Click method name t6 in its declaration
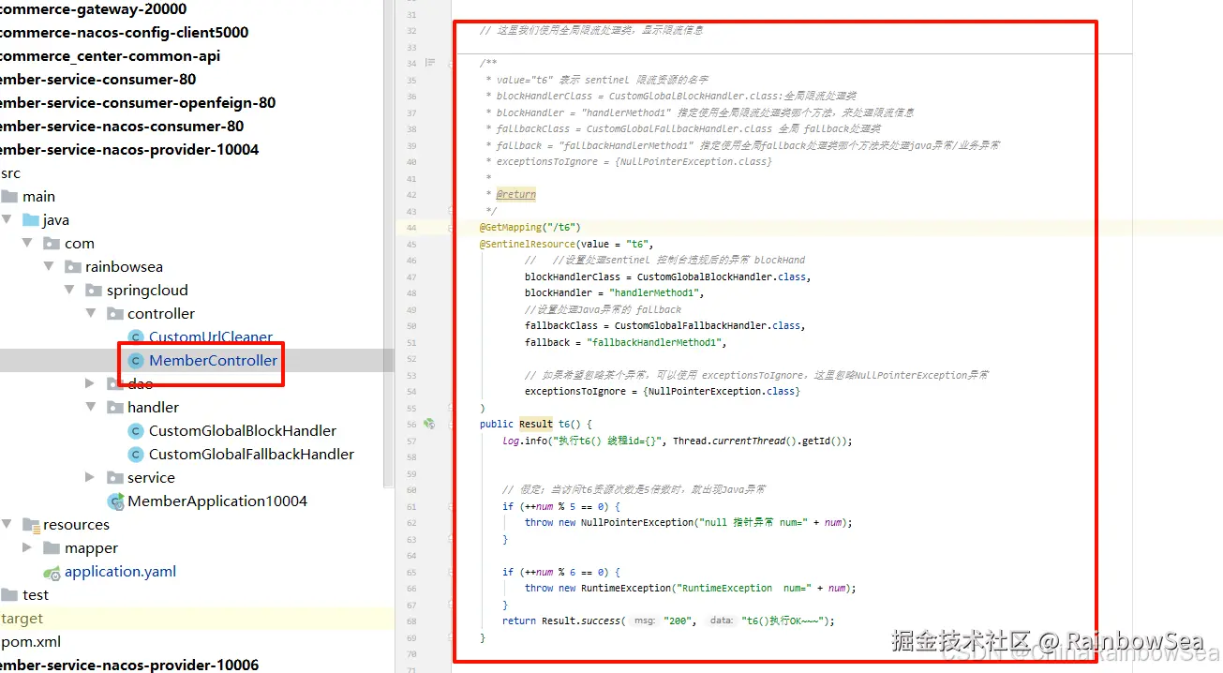 pyautogui.click(x=563, y=424)
